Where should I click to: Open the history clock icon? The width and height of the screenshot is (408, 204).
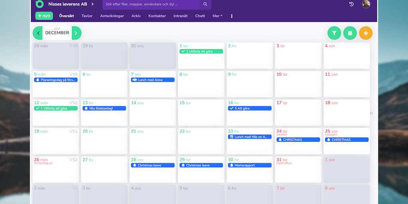click(351, 4)
